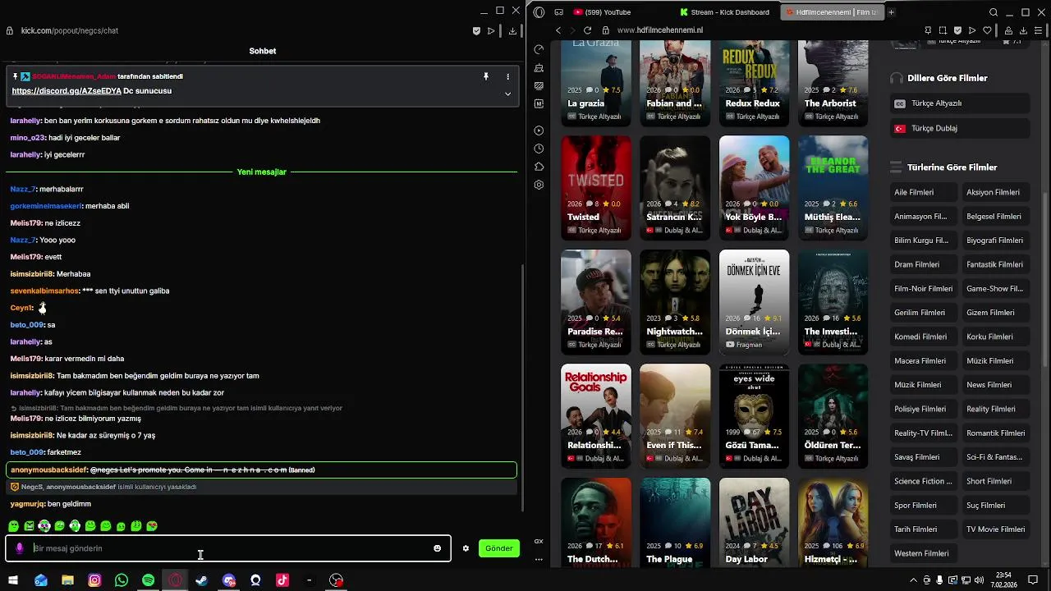
Task: Open the pinned message three-dot options
Action: [507, 76]
